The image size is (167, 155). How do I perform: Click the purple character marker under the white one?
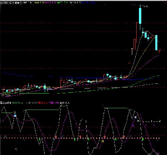(x=133, y=125)
